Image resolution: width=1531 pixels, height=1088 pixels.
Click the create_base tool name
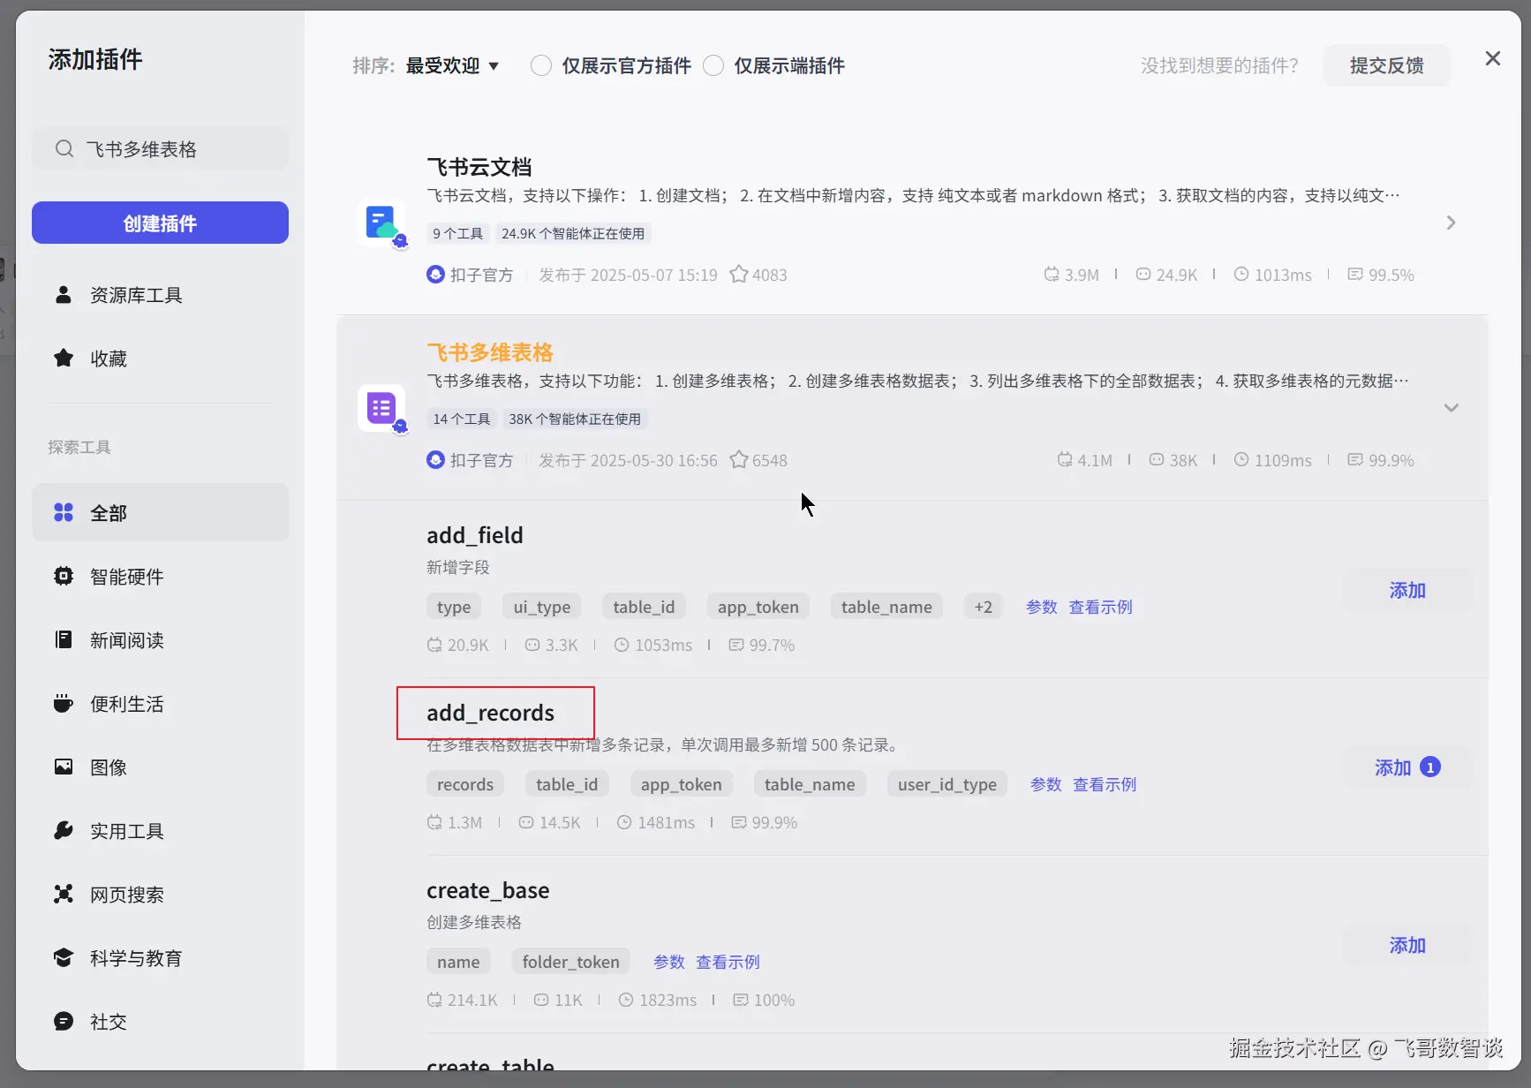click(x=488, y=890)
